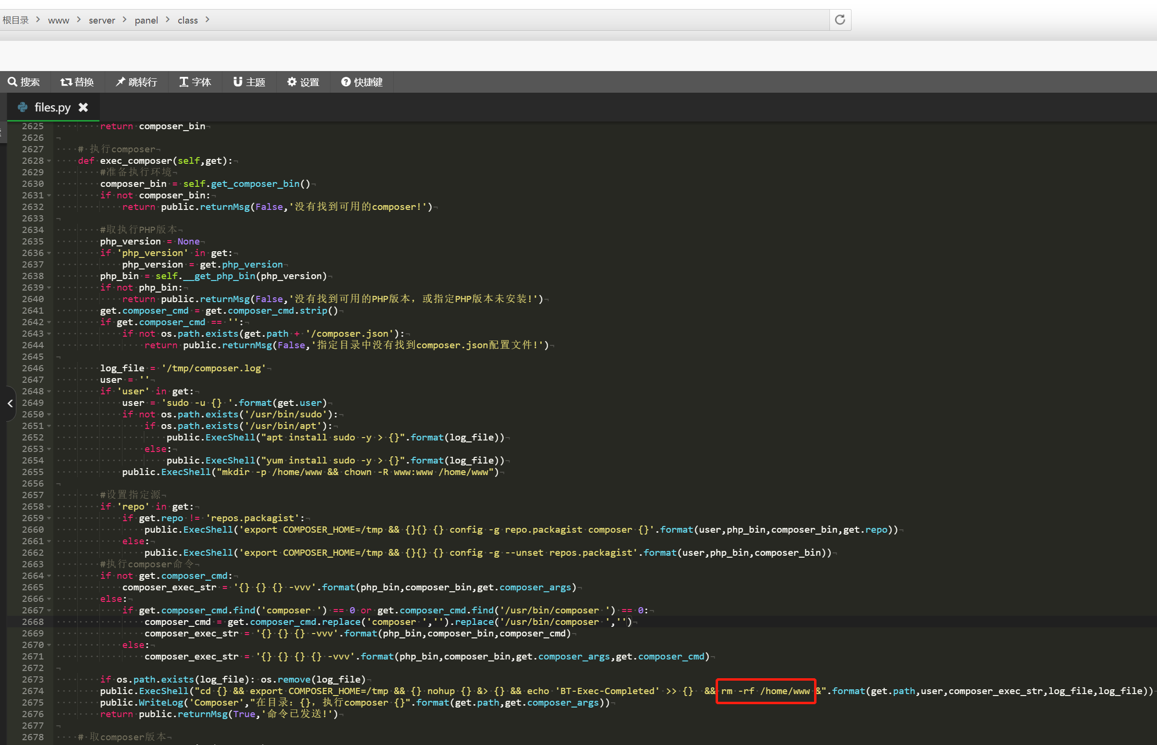Fold code block at line 2643
1157x745 pixels.
(x=49, y=334)
